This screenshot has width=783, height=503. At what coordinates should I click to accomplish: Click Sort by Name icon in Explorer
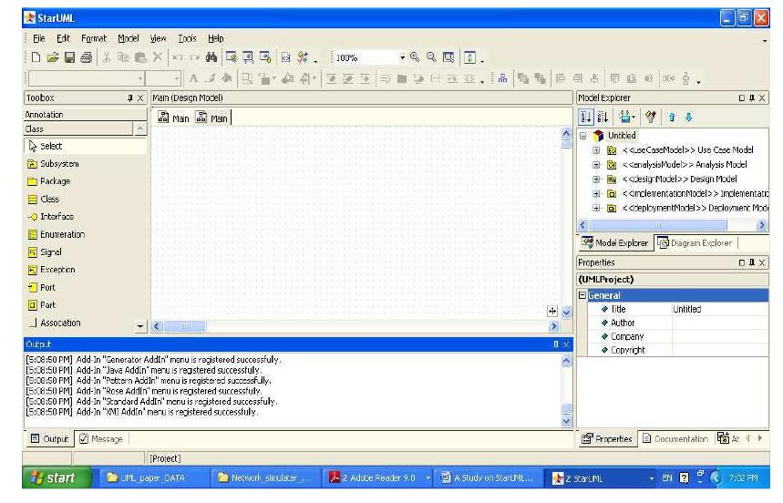[603, 118]
